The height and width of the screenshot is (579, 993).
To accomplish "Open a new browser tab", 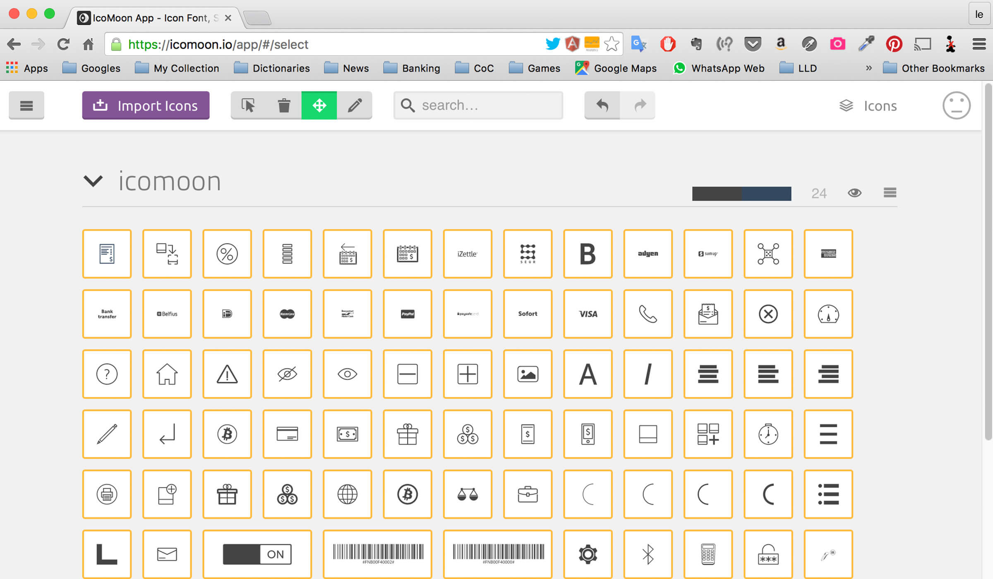I will tap(257, 18).
